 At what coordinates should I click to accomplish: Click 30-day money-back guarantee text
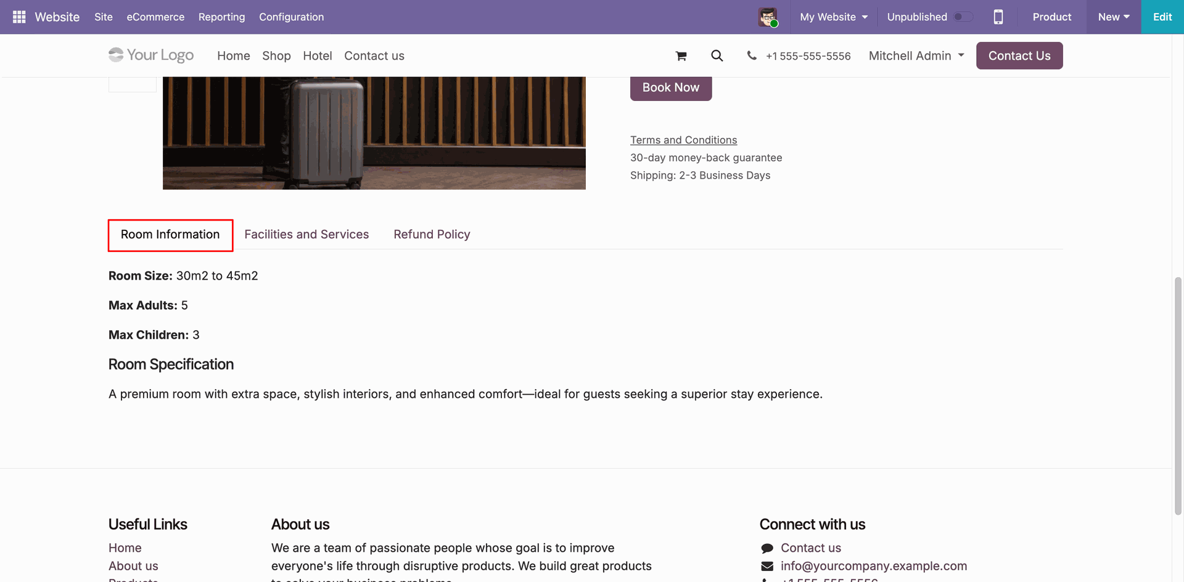tap(706, 158)
